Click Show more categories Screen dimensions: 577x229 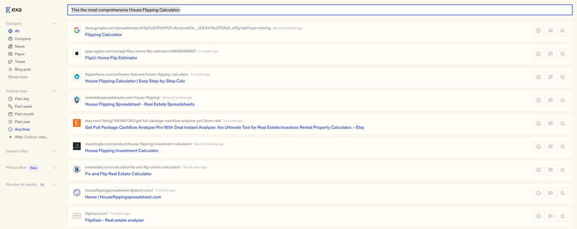point(18,77)
